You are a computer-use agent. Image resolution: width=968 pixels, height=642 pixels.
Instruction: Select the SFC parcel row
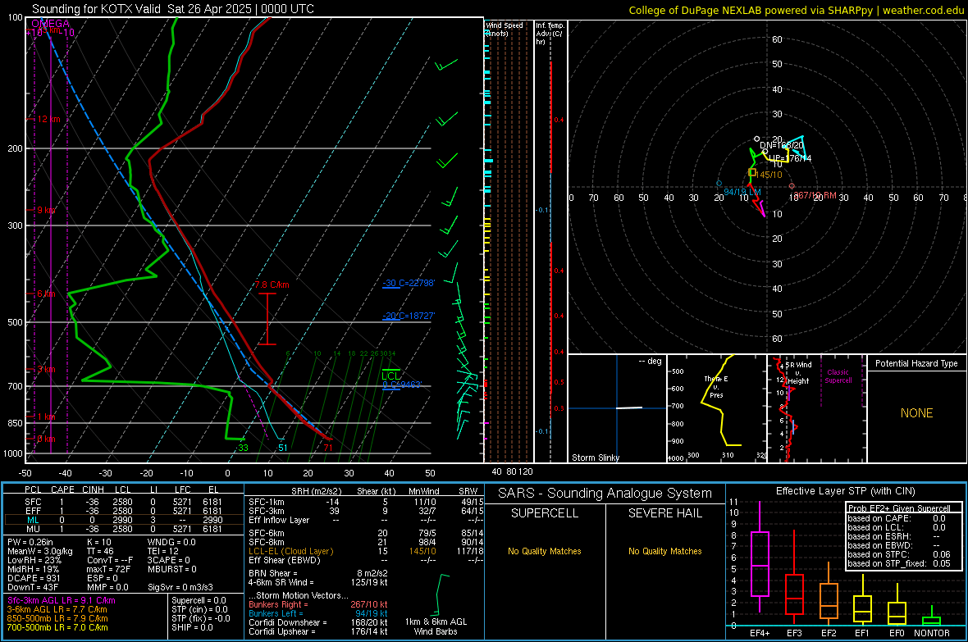point(124,502)
